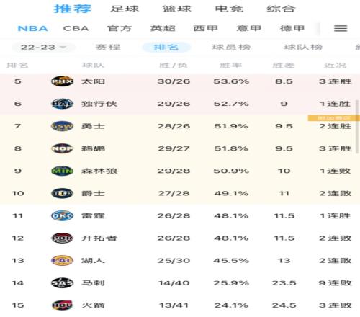360x317 pixels.
Task: Click the 50.9% win rate for 森林狼
Action: click(x=231, y=171)
